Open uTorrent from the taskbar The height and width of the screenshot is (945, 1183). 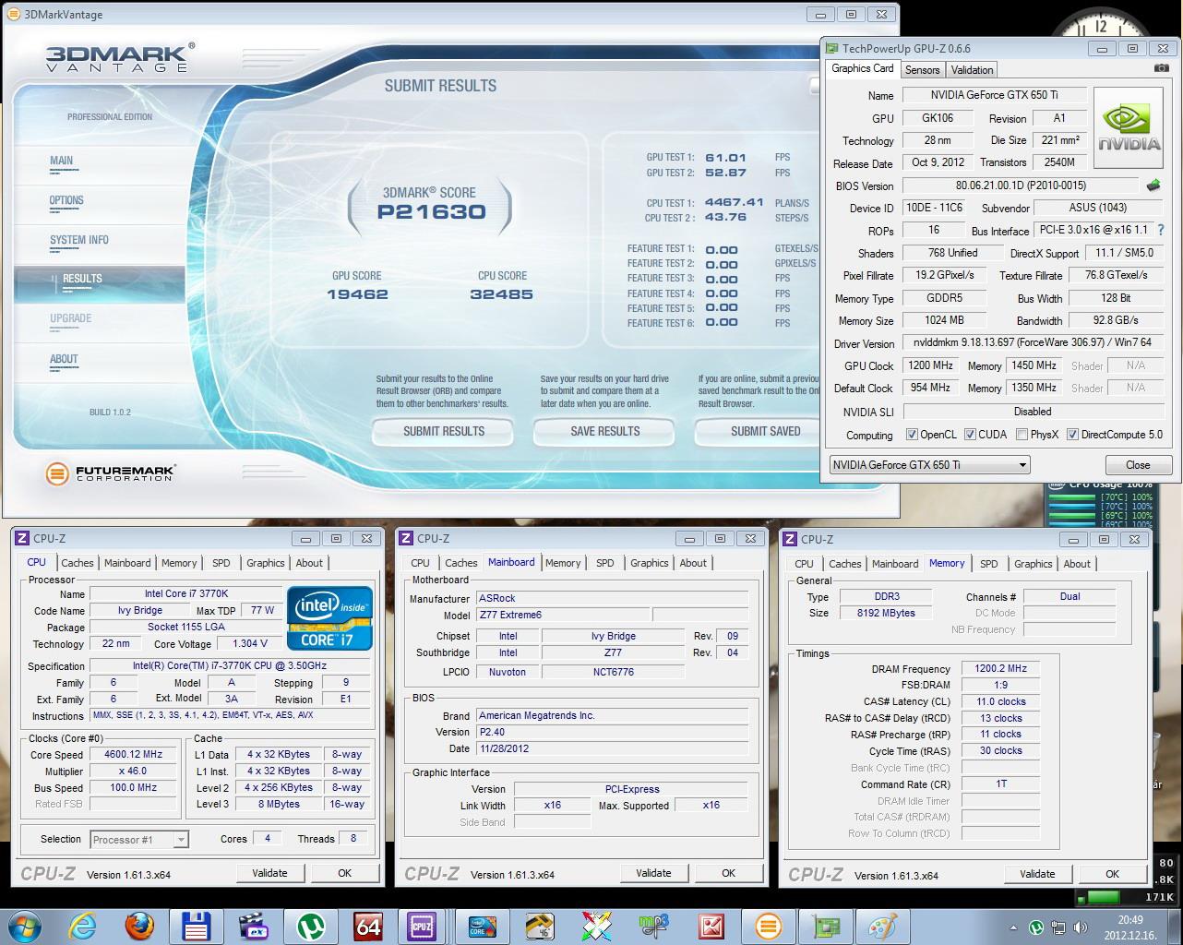(311, 926)
